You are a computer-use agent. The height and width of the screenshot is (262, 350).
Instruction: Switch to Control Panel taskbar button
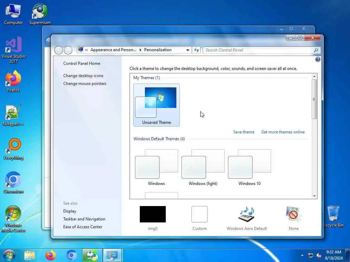[x=112, y=255]
